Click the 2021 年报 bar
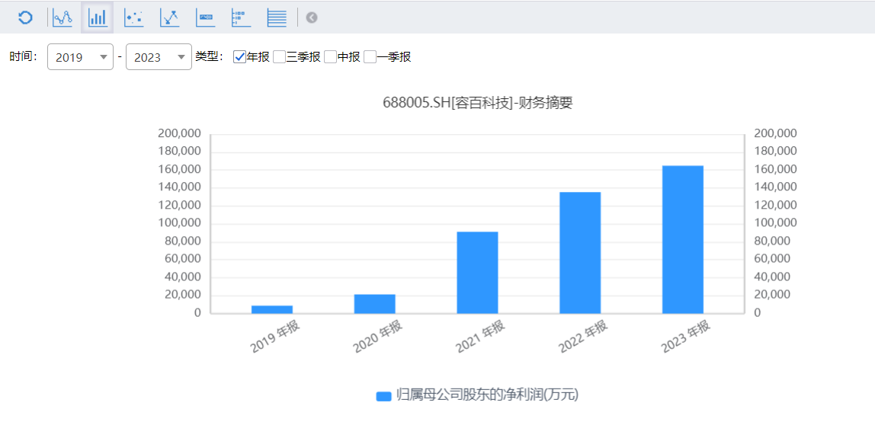This screenshot has width=875, height=422. pos(477,273)
